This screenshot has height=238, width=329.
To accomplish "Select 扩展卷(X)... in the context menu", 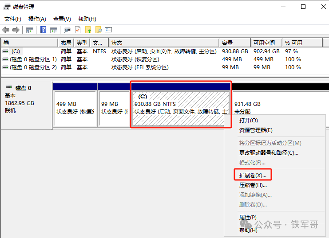I will 253,176.
